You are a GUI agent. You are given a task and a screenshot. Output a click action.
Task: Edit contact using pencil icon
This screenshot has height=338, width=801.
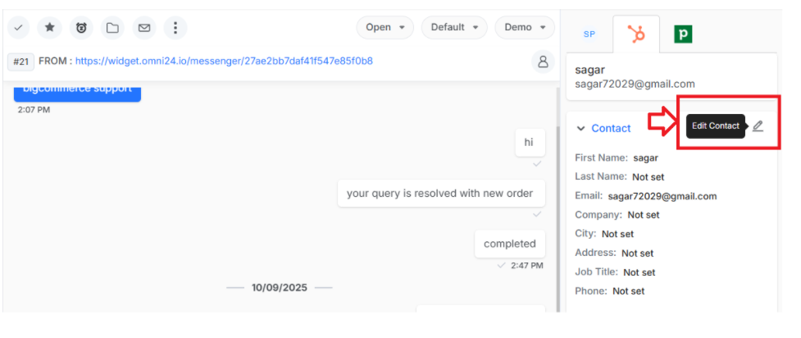[758, 126]
